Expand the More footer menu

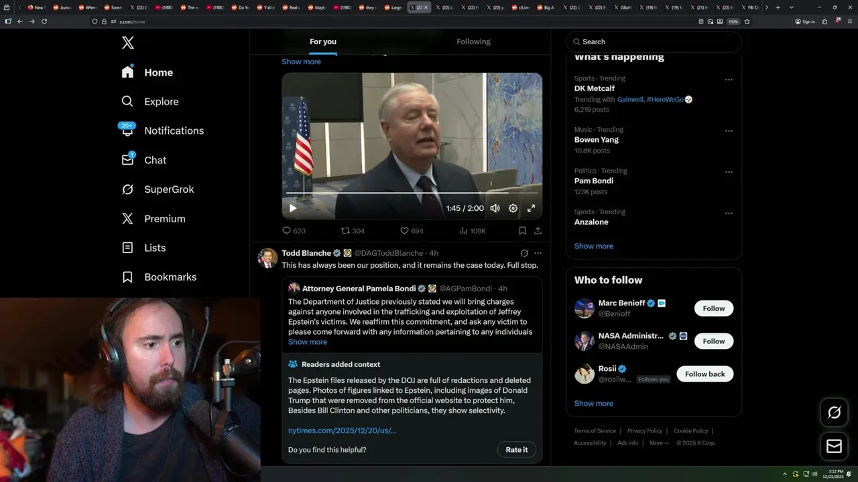click(658, 443)
